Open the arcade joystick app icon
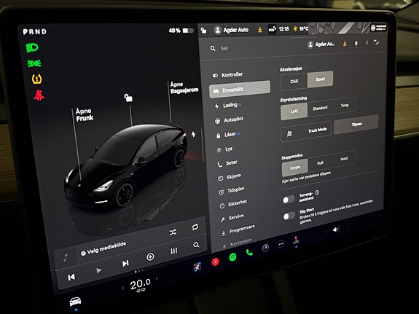 click(296, 240)
